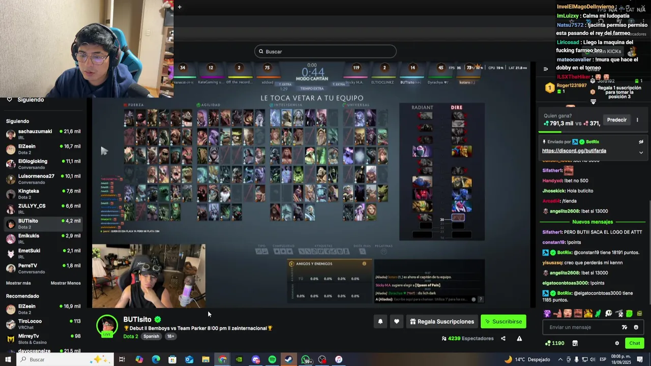Open Kingteka channel in sidebar
This screenshot has width=651, height=366.
[x=43, y=194]
